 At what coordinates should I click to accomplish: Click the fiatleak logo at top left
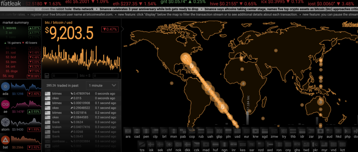[11, 3]
